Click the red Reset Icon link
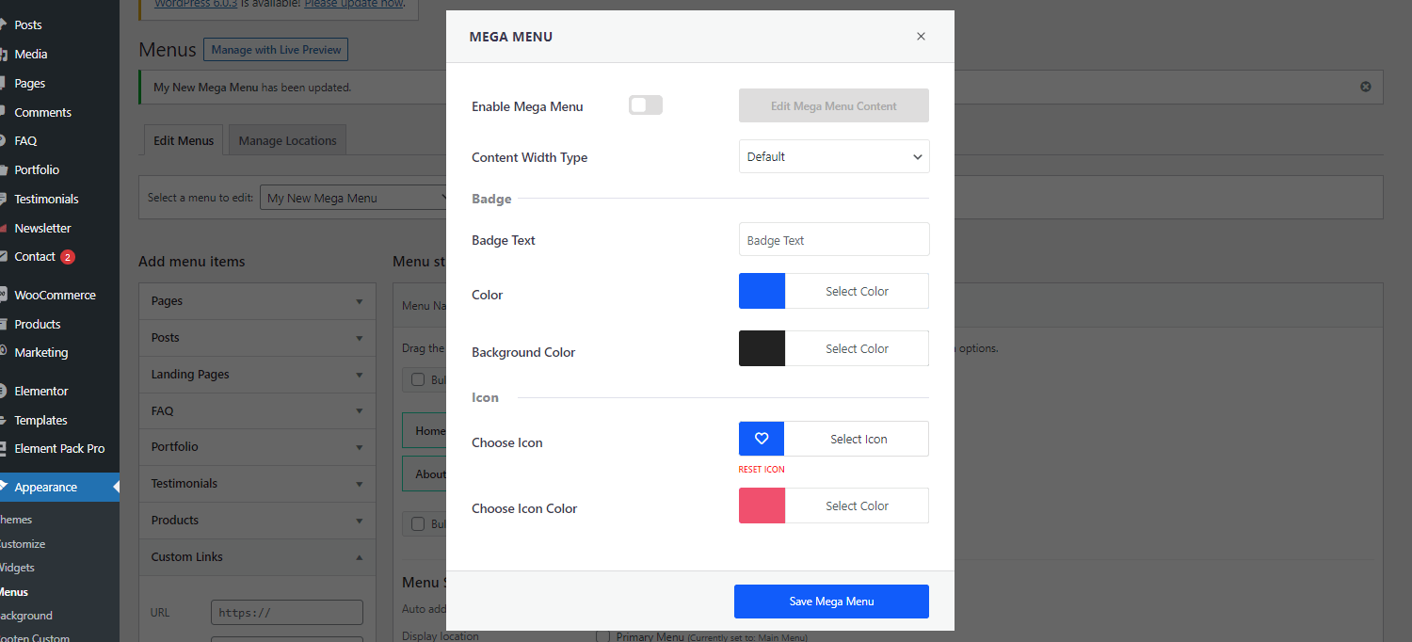The width and height of the screenshot is (1412, 642). pos(762,469)
